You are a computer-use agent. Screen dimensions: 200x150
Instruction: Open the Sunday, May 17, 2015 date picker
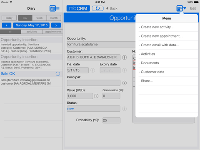point(31,25)
